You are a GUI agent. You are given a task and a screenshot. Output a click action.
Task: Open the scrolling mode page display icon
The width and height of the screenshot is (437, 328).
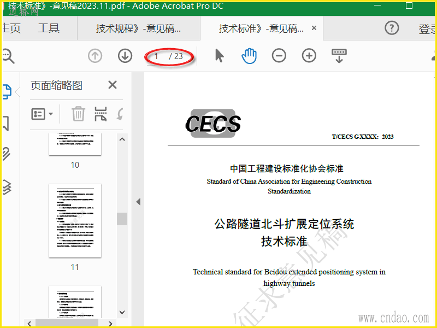pos(339,56)
